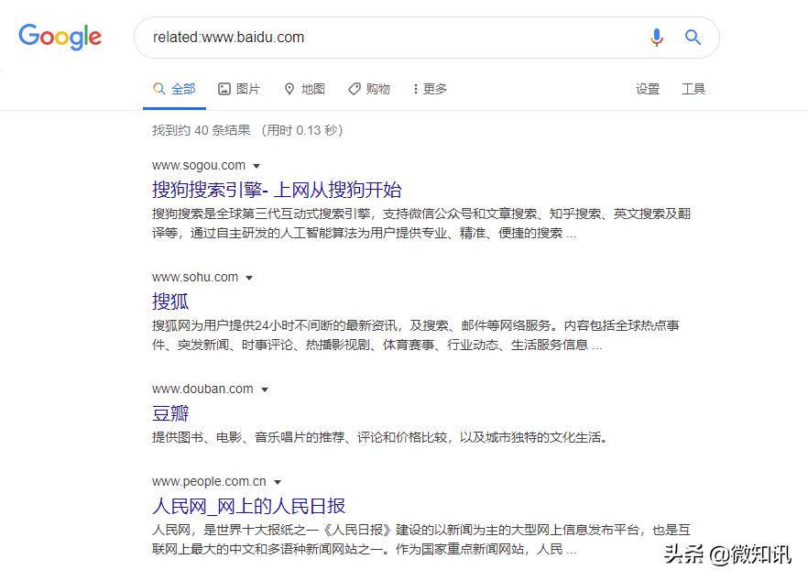
Task: Expand the dropdown beside www.people.com.cn
Action: coord(278,481)
